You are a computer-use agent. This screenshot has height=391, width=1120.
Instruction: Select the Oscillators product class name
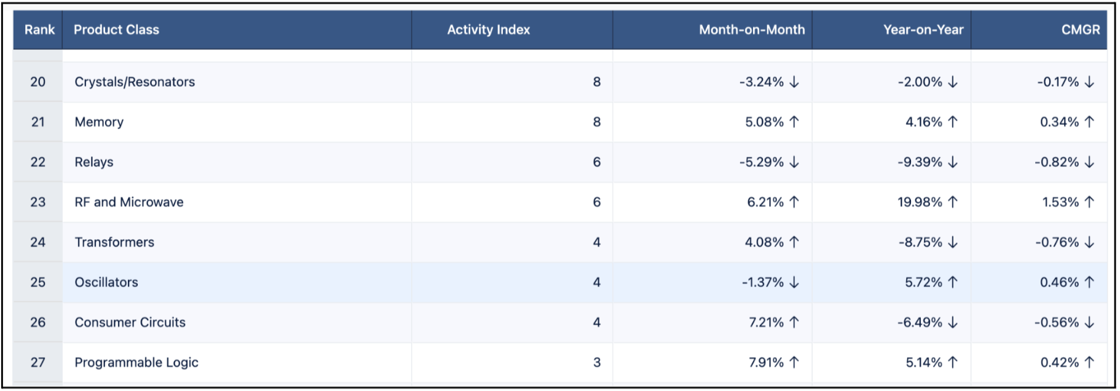(x=106, y=282)
